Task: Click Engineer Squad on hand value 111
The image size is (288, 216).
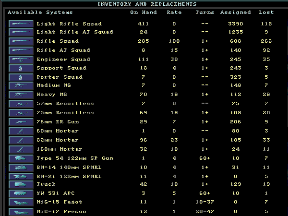Action: [144, 60]
